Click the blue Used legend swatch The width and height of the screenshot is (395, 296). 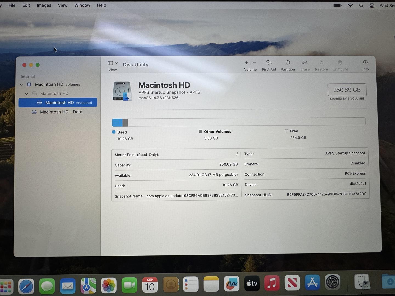(114, 132)
